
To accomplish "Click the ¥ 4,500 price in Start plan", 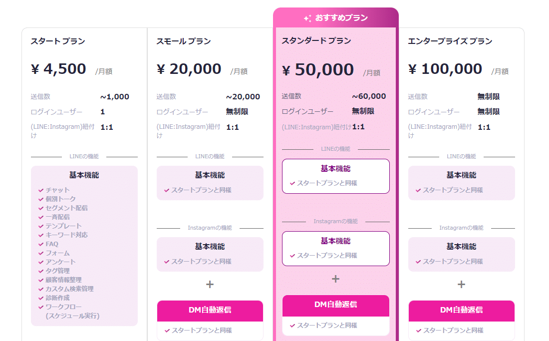I will tap(58, 69).
